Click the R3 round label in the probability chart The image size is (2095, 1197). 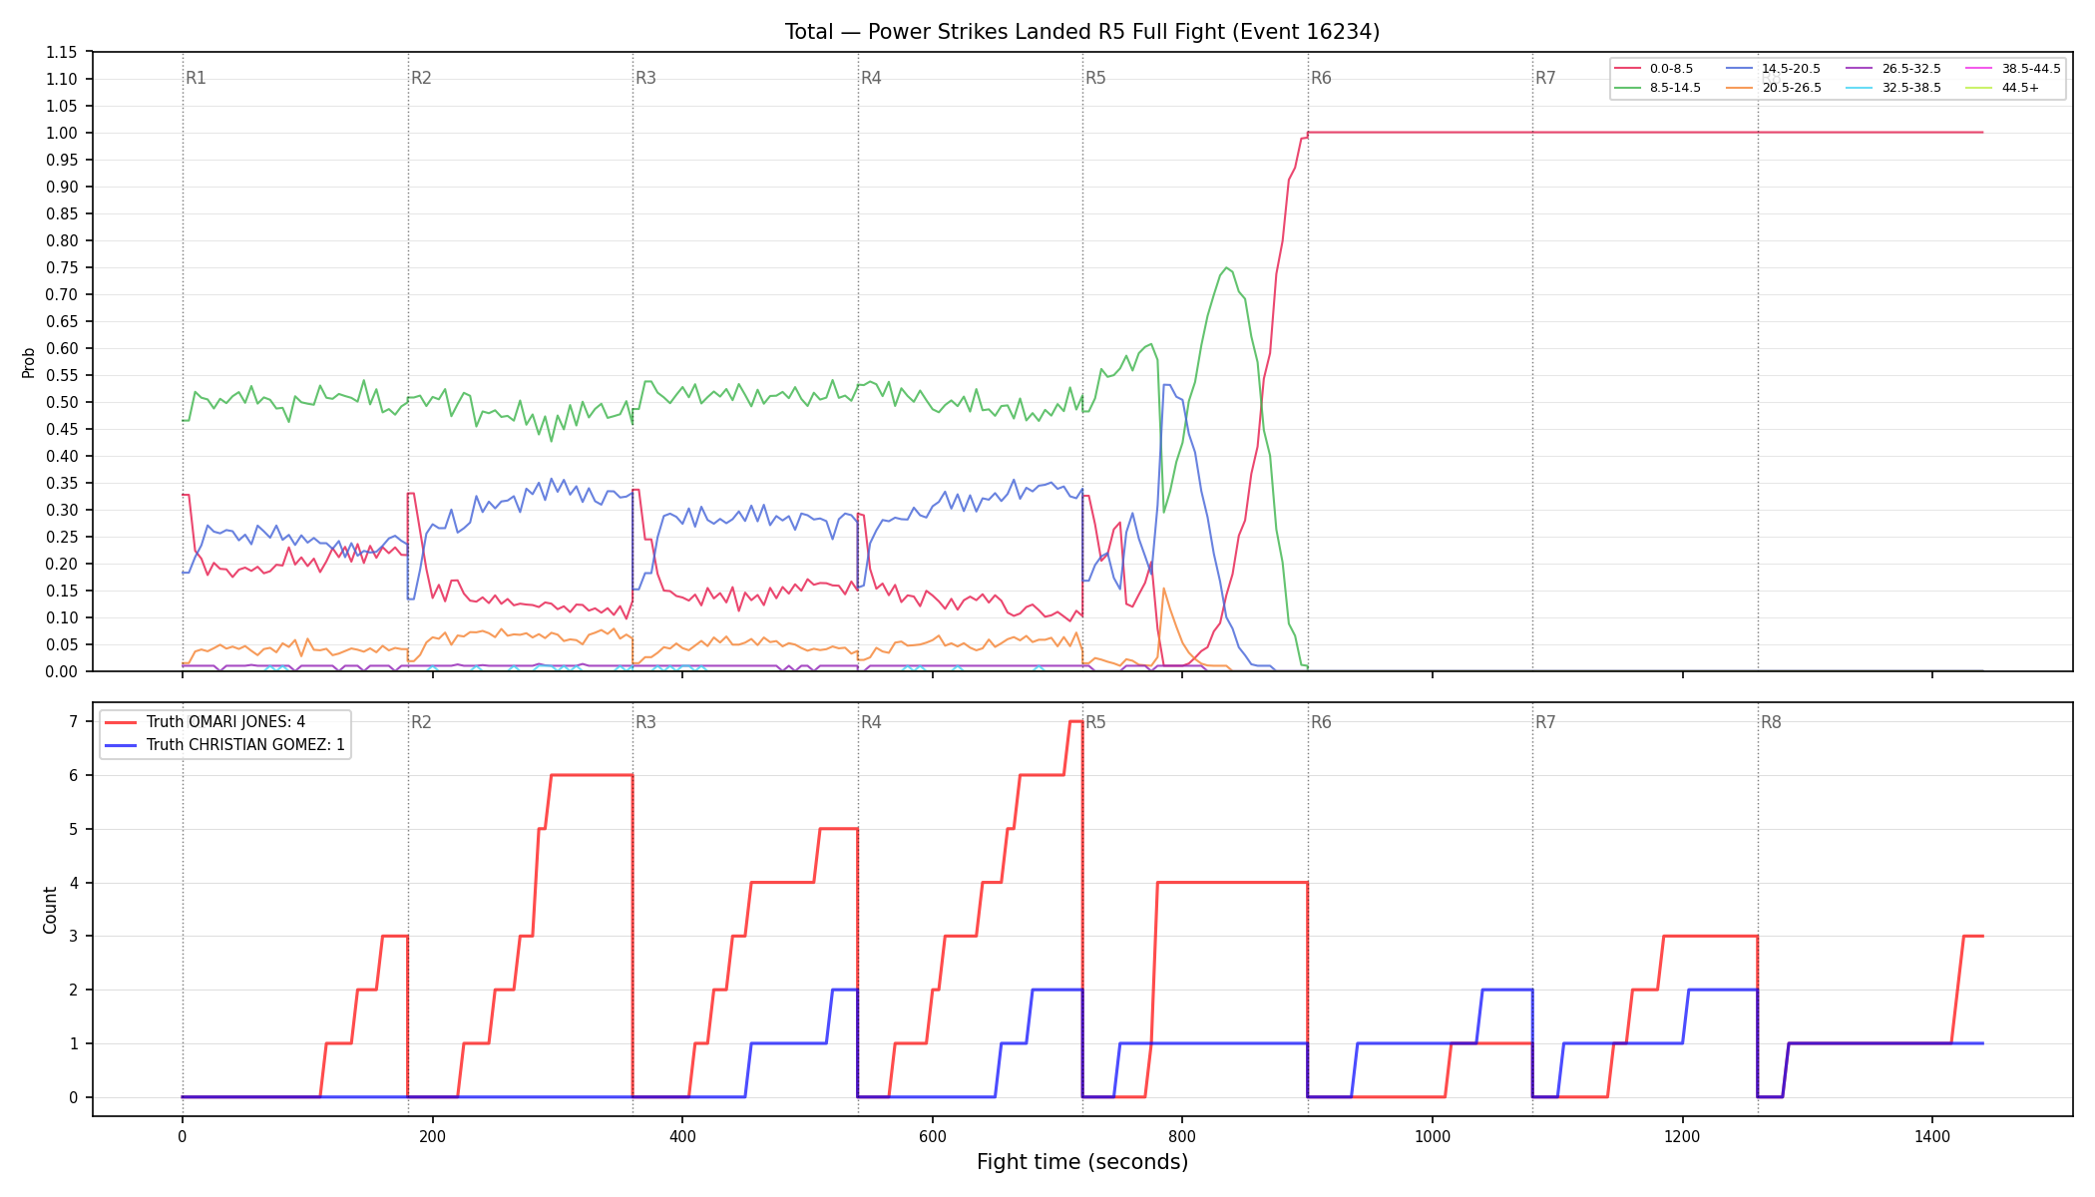tap(646, 78)
